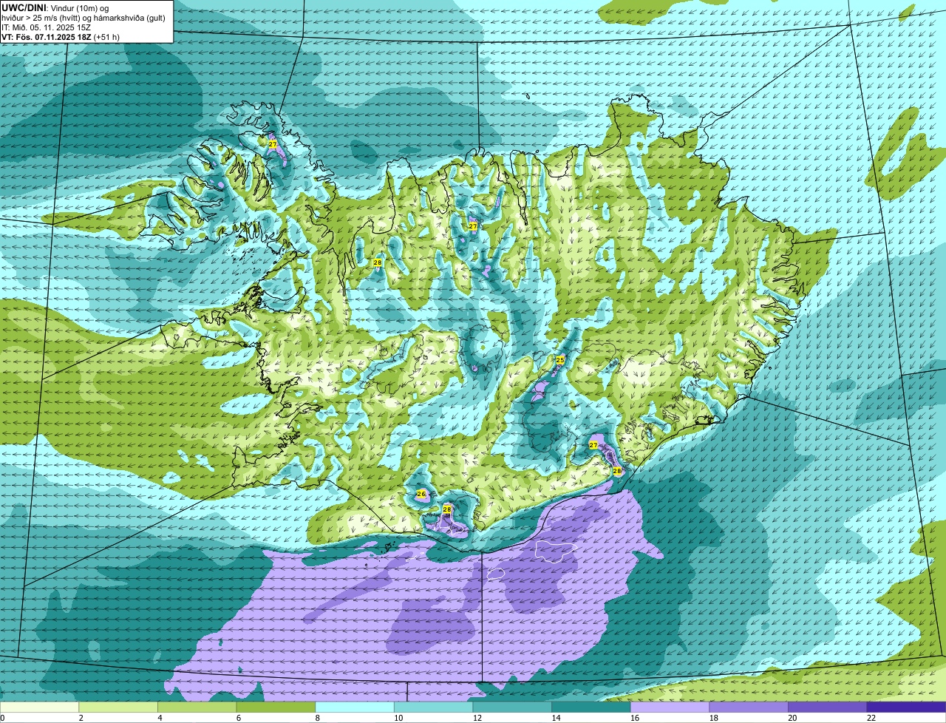Click the 28 gust label next to the 26 label

(x=447, y=509)
